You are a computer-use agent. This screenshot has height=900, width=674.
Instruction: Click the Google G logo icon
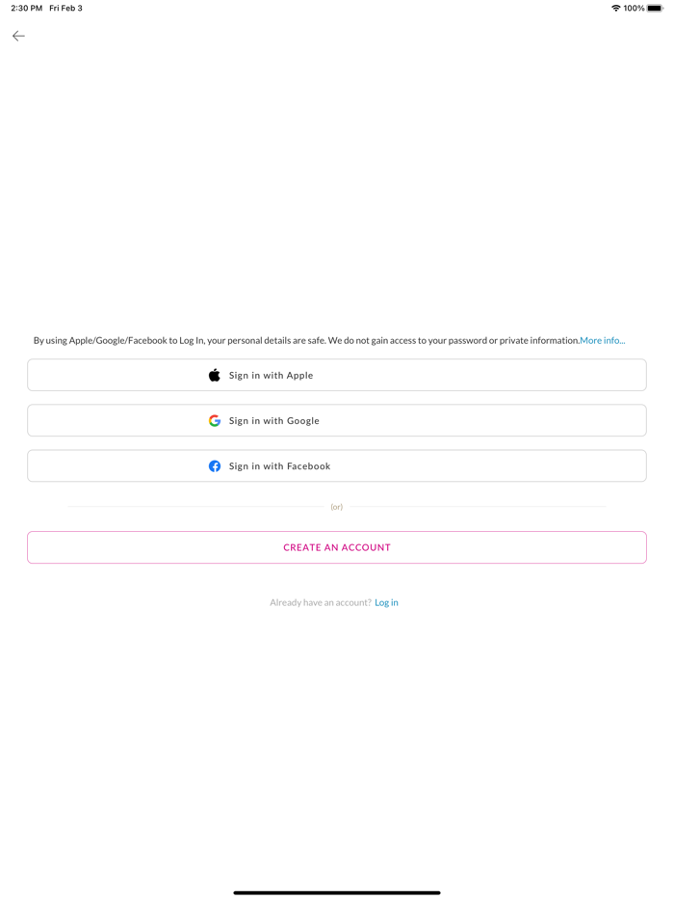pos(215,421)
